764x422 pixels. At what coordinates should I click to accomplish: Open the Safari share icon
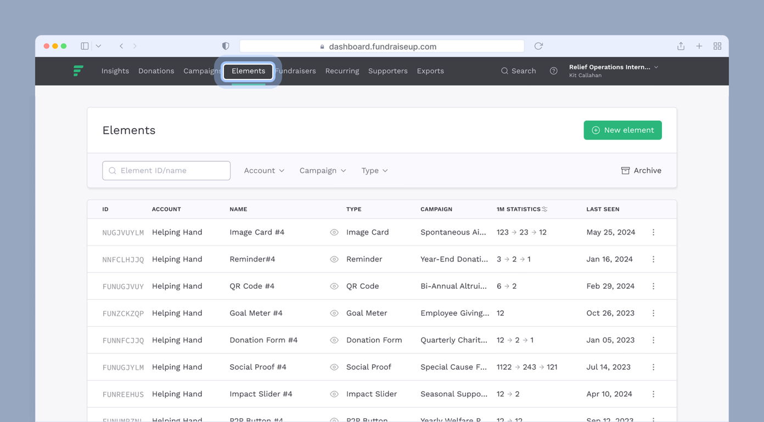point(681,46)
